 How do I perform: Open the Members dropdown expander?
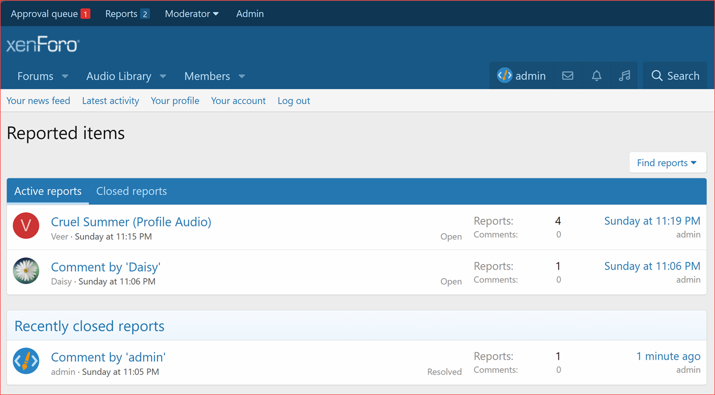click(241, 76)
